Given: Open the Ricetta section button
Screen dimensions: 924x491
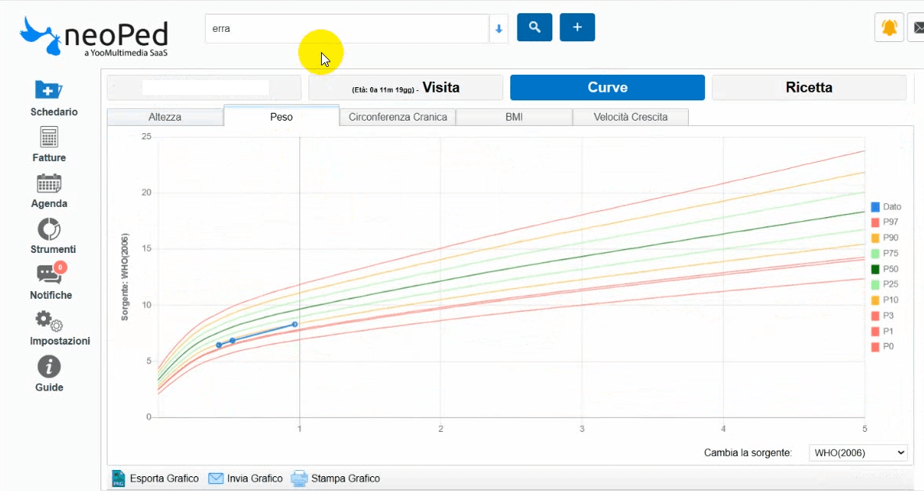Looking at the screenshot, I should [809, 88].
